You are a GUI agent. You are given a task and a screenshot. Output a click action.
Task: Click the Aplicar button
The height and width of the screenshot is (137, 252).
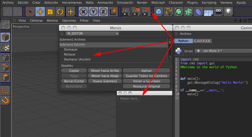coord(146,71)
